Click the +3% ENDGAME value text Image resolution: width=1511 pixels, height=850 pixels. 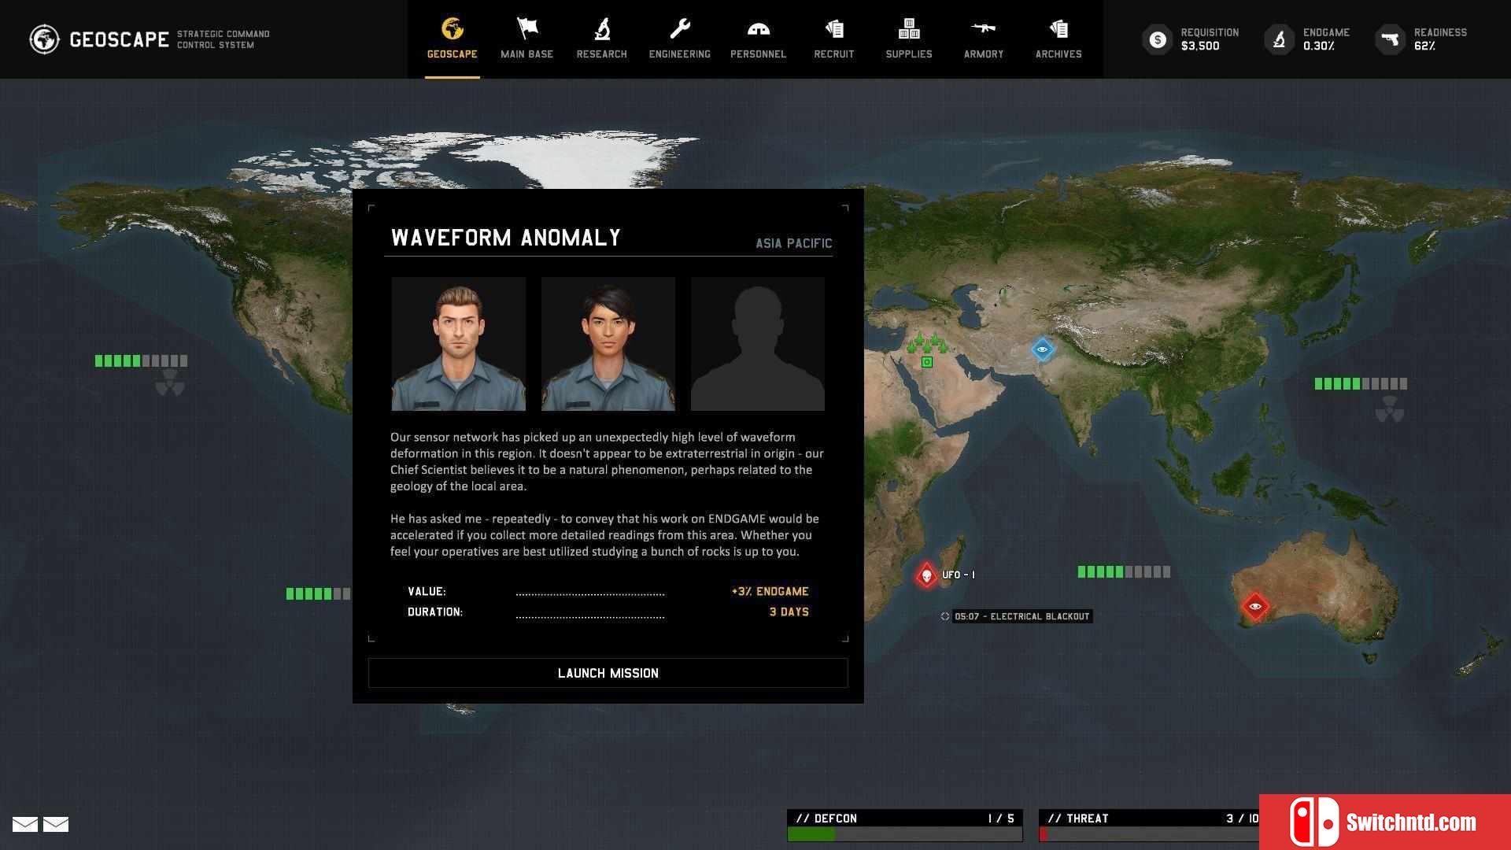[x=770, y=591]
